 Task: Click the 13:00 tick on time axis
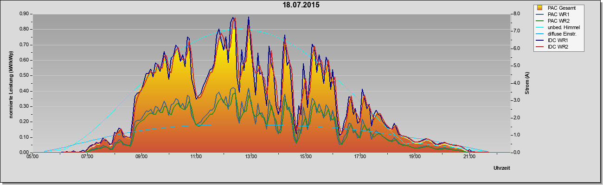click(251, 157)
